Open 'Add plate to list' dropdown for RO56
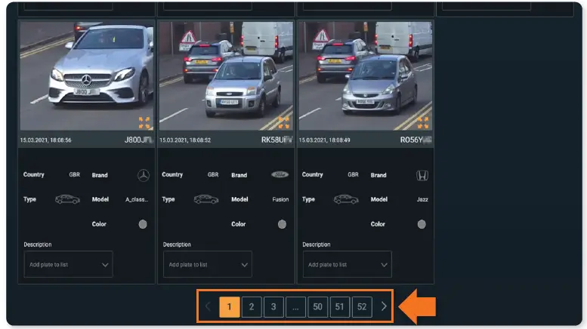This screenshot has height=329, width=587. tap(347, 264)
